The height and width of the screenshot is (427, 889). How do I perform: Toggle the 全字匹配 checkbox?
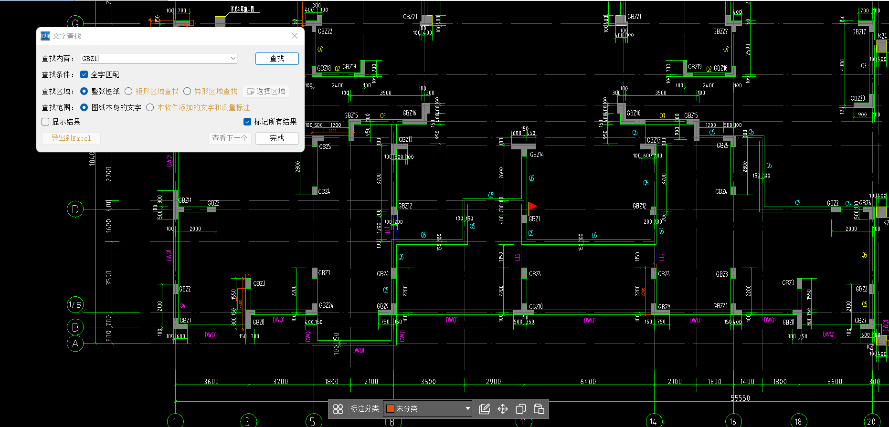tap(84, 74)
